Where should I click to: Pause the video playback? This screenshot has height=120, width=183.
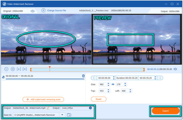click(6, 69)
